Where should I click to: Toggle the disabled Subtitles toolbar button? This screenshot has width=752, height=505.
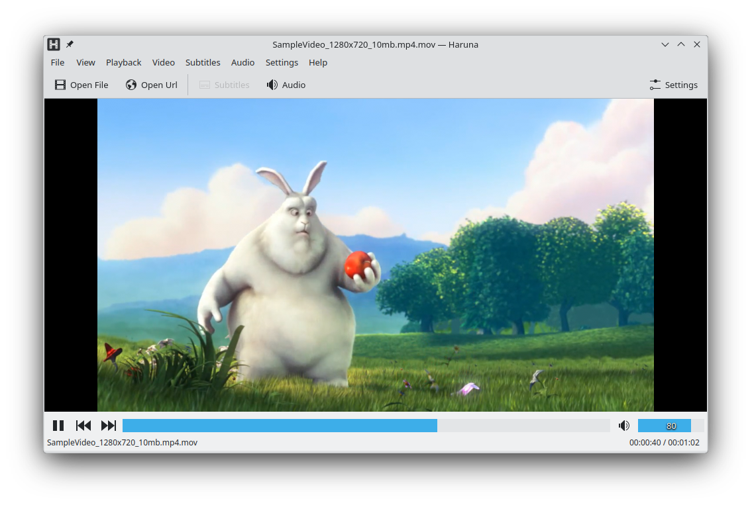point(224,85)
